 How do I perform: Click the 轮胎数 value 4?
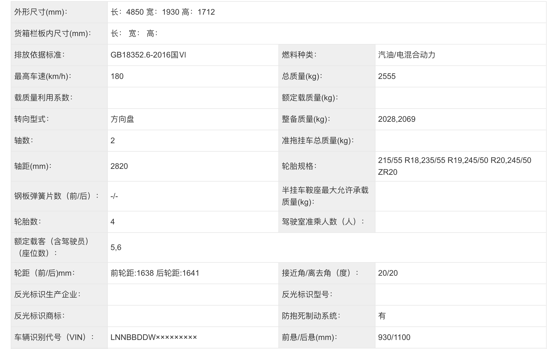(113, 222)
